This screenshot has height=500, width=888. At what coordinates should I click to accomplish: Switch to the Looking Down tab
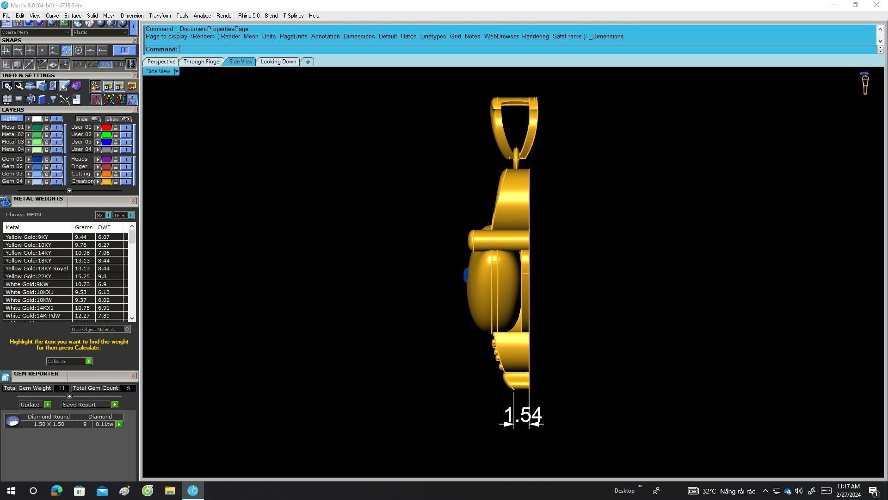278,62
